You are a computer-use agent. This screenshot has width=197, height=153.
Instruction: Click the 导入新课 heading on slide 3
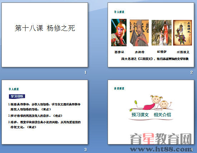[14, 89]
